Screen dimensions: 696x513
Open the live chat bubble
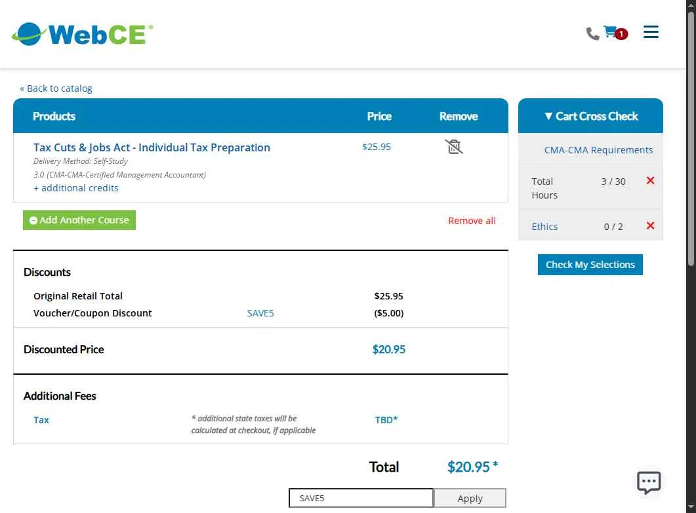click(x=649, y=482)
